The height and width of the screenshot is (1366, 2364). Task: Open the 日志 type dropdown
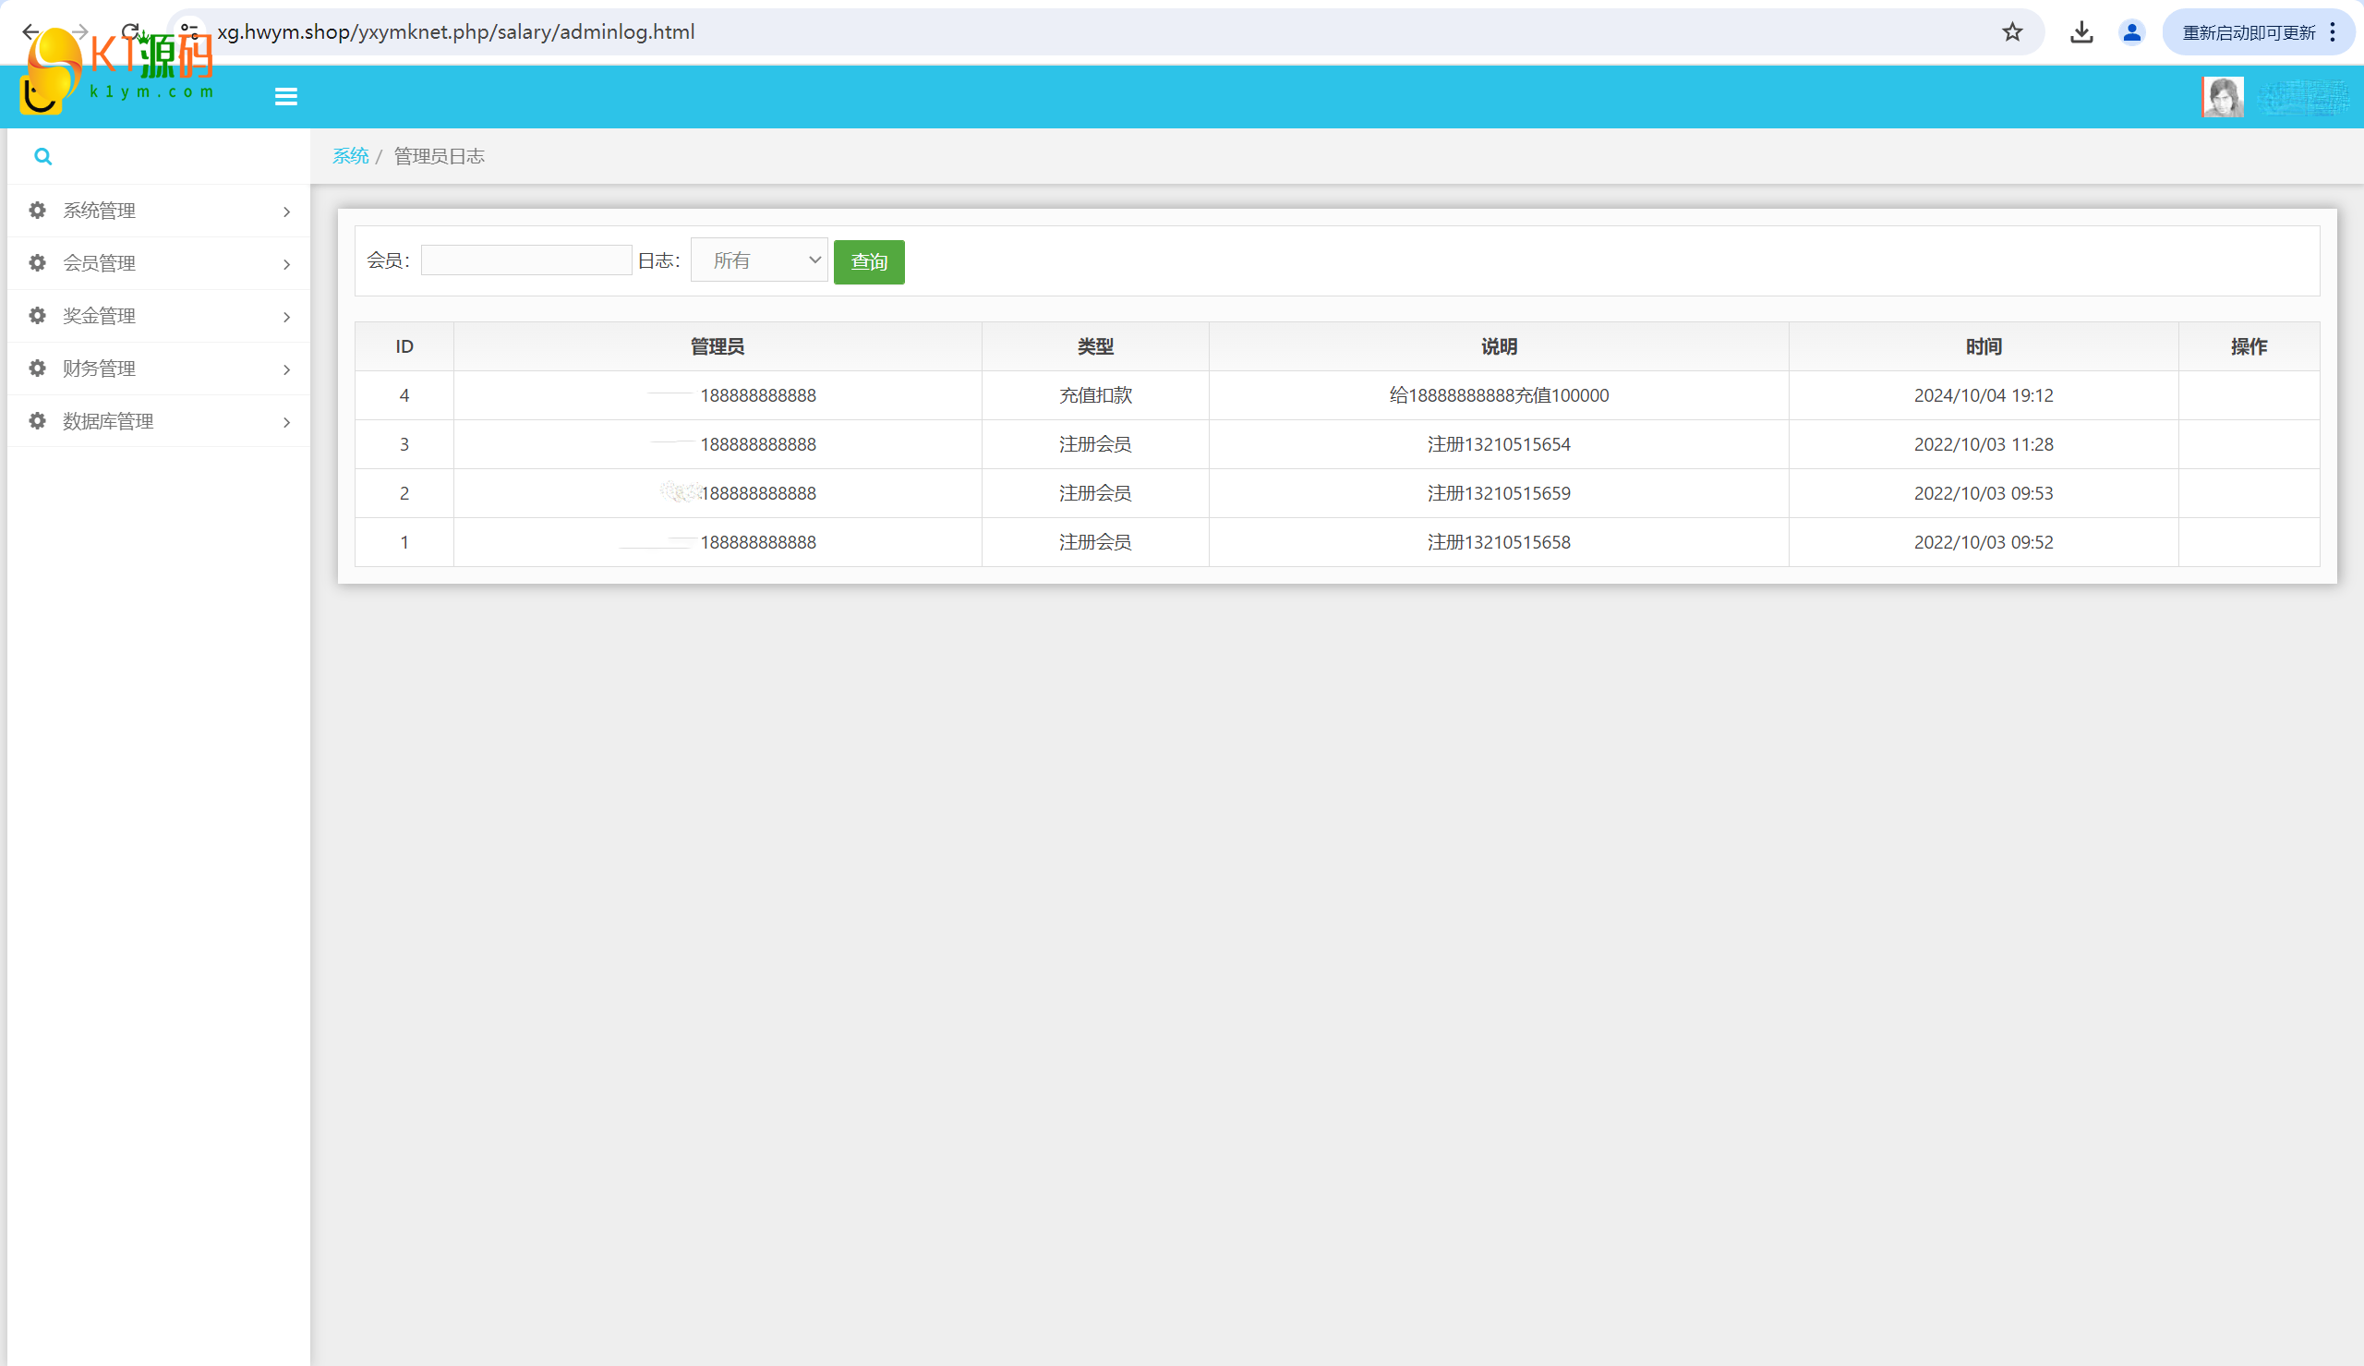point(759,260)
